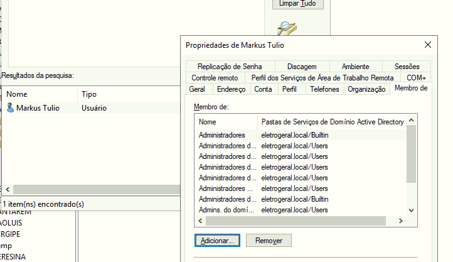Select Markus Tulio in search results
Image resolution: width=453 pixels, height=262 pixels.
38,108
